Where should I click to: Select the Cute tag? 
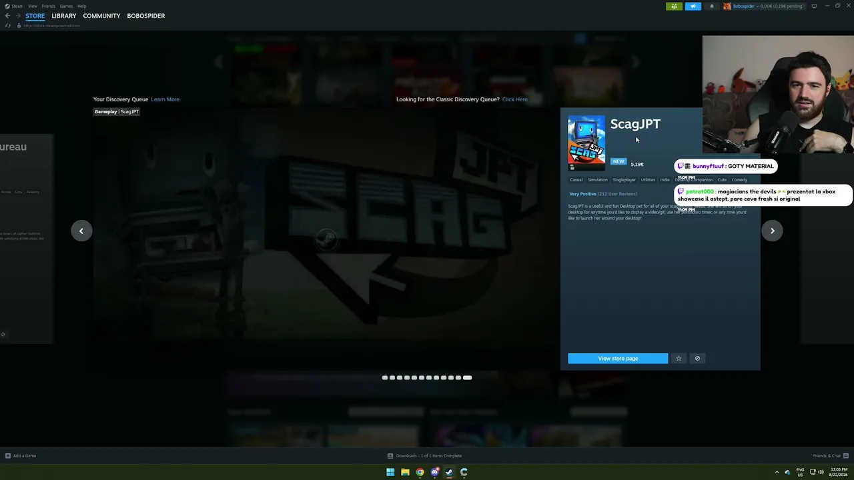722,180
